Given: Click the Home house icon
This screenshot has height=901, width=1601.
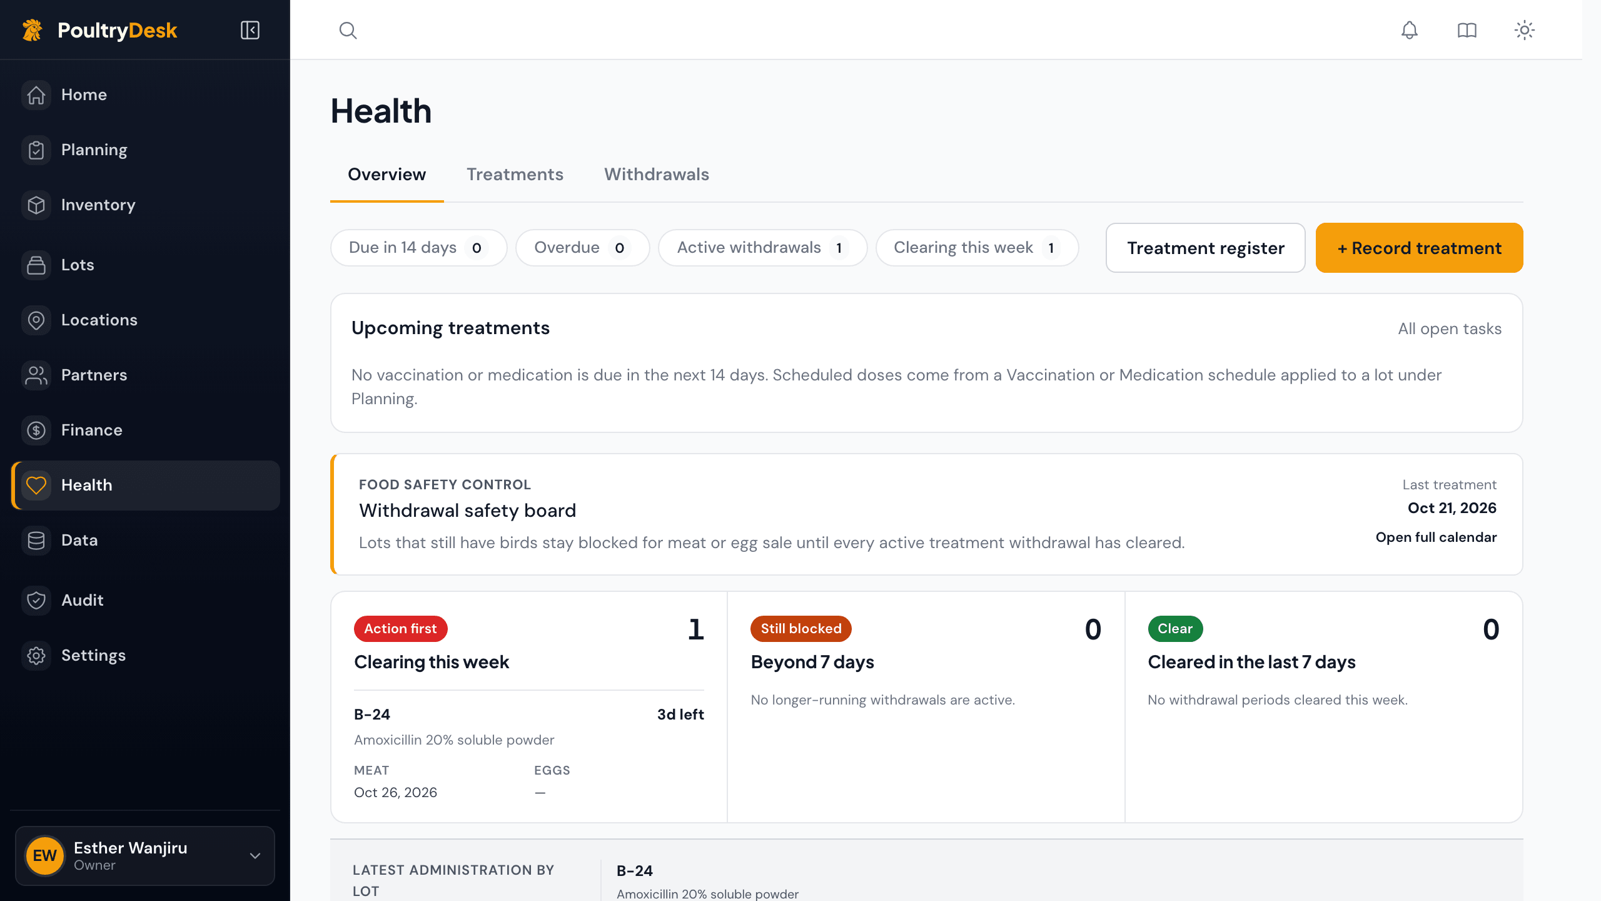Looking at the screenshot, I should (x=36, y=95).
